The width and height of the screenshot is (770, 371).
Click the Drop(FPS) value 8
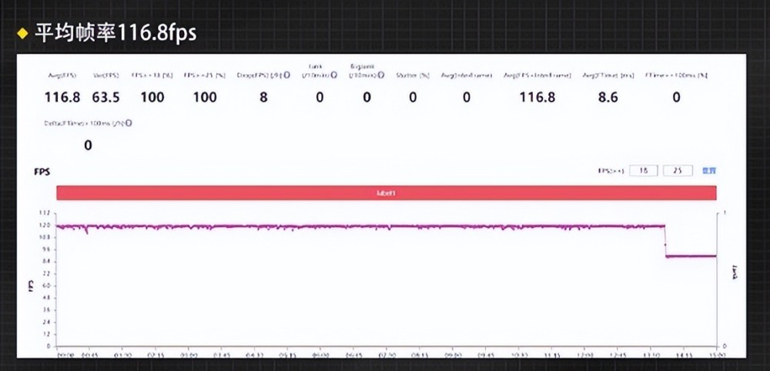(x=263, y=98)
